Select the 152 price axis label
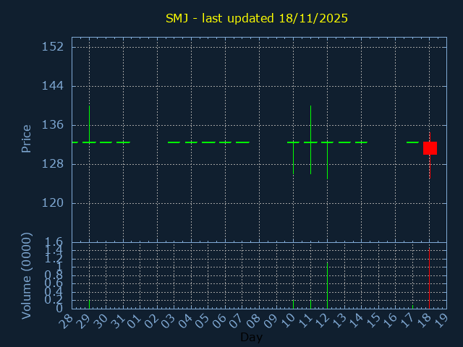Viewport: 463px width, 347px height. pyautogui.click(x=53, y=47)
